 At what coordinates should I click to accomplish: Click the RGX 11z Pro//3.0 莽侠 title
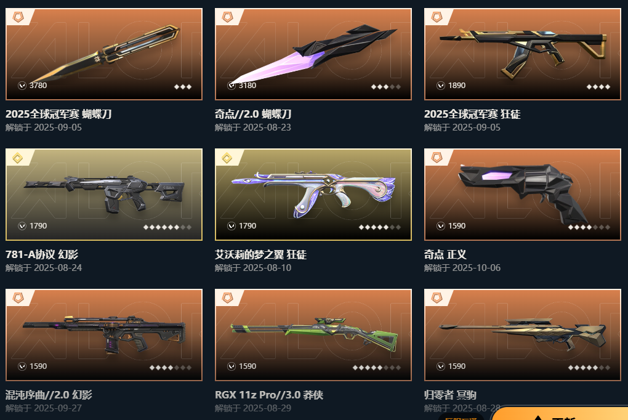coord(268,395)
